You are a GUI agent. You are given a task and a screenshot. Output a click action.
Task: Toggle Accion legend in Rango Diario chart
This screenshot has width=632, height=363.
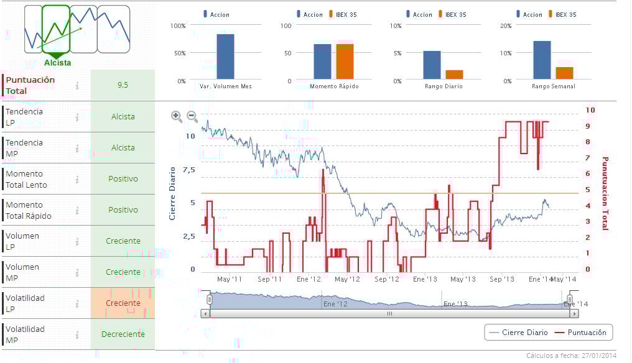[x=419, y=14]
